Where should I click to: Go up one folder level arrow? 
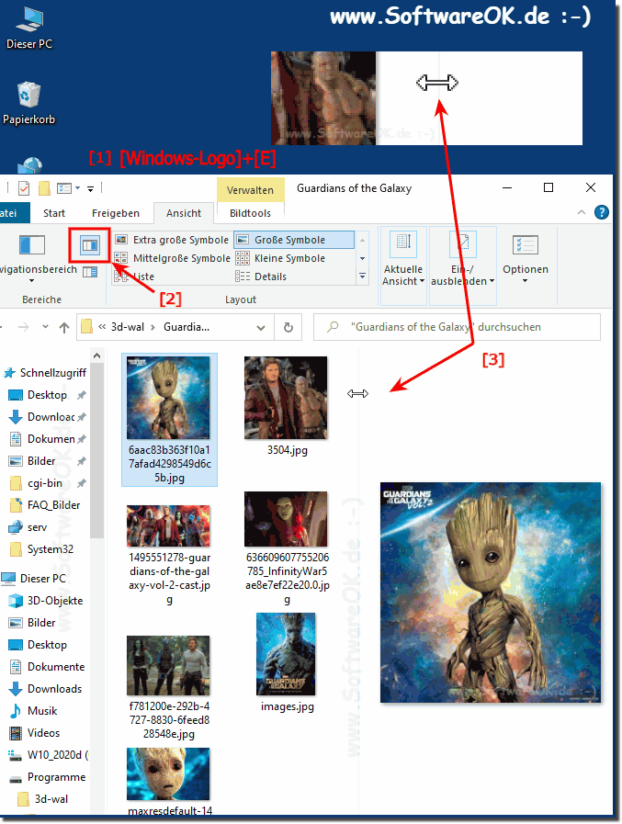[64, 327]
